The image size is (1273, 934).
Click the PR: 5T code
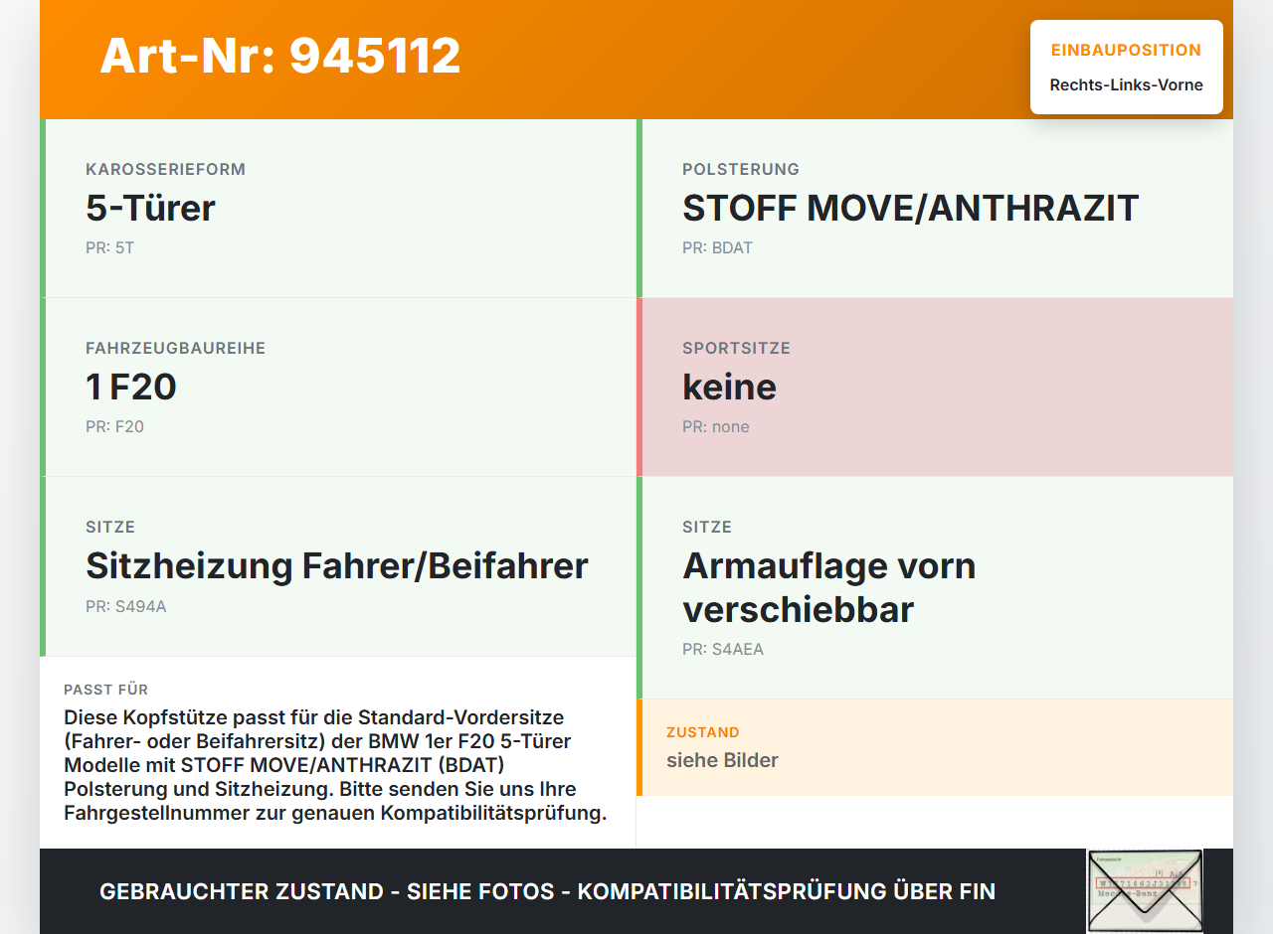pyautogui.click(x=109, y=247)
